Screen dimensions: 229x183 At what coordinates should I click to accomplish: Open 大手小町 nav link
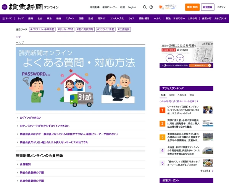(192, 18)
